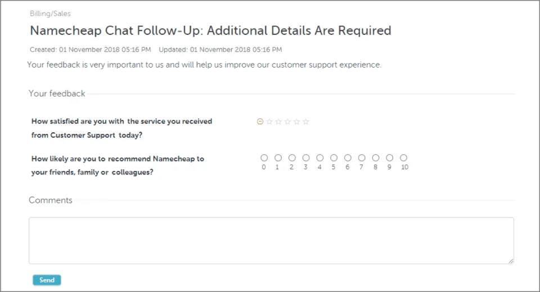The height and width of the screenshot is (292, 540).
Task: Select radio button for score 3
Action: pos(306,158)
